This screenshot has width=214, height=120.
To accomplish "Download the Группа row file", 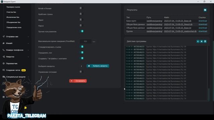I will click(203, 31).
